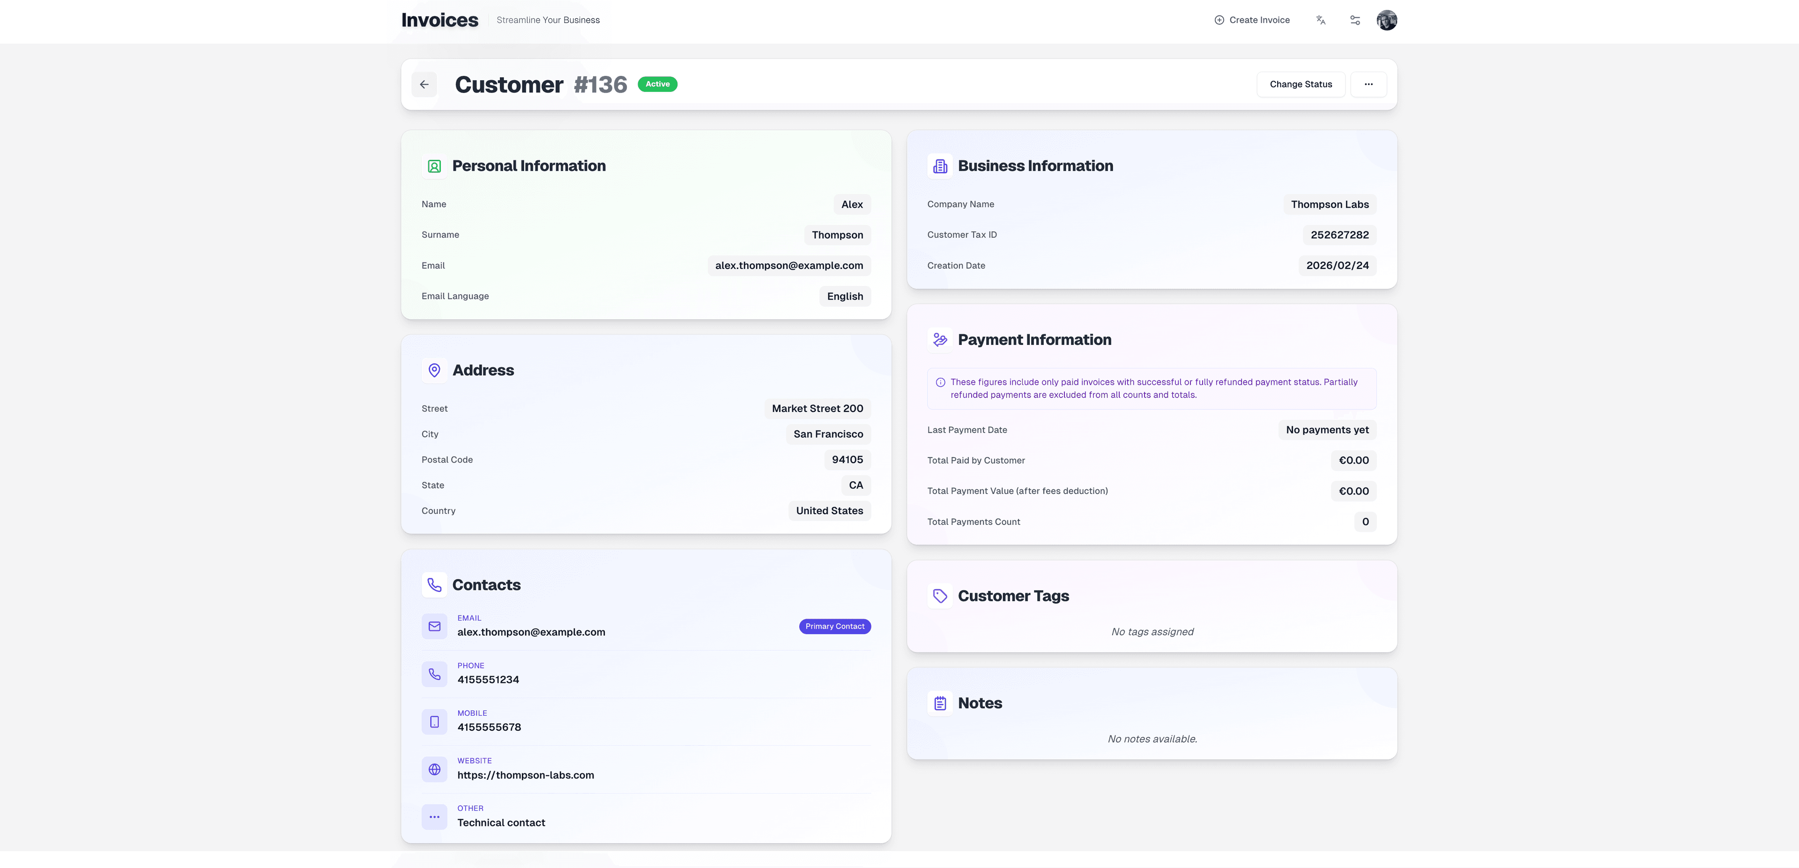Click the Customer Tags tag icon
The width and height of the screenshot is (1799, 868).
(939, 595)
